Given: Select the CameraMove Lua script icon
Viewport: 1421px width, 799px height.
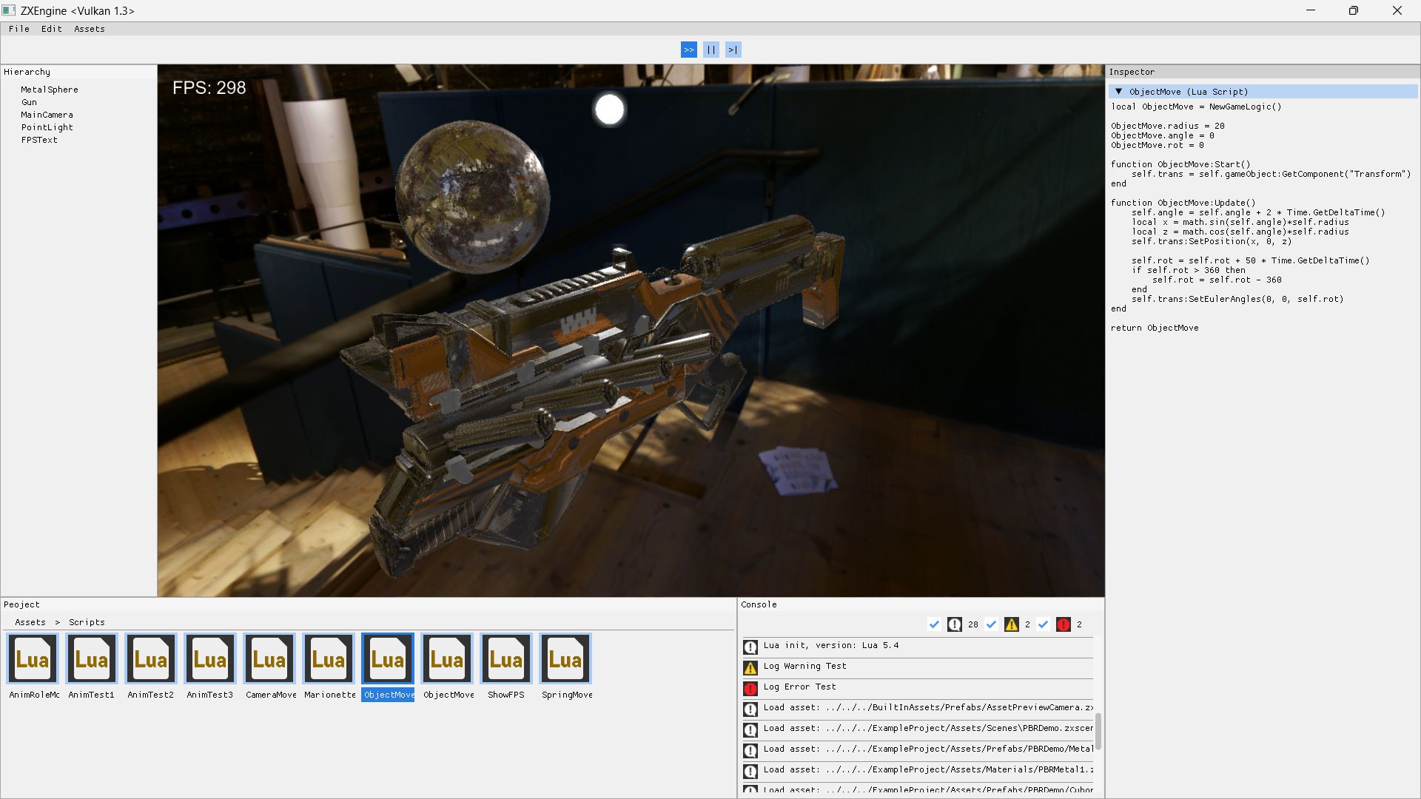Looking at the screenshot, I should 269,658.
